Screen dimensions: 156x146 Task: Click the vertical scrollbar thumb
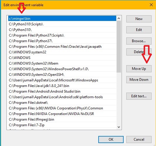[119, 47]
